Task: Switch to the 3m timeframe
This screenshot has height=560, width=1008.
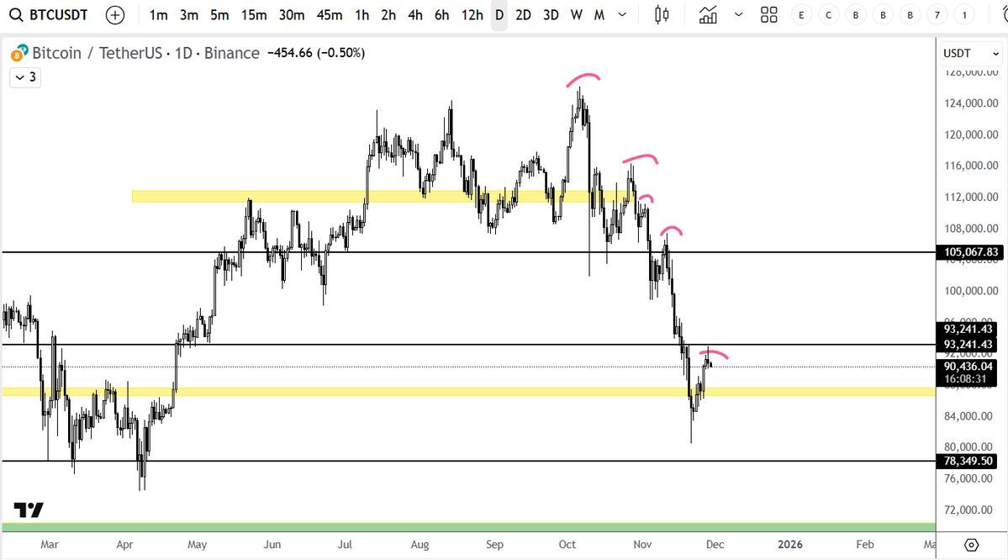Action: 189,15
